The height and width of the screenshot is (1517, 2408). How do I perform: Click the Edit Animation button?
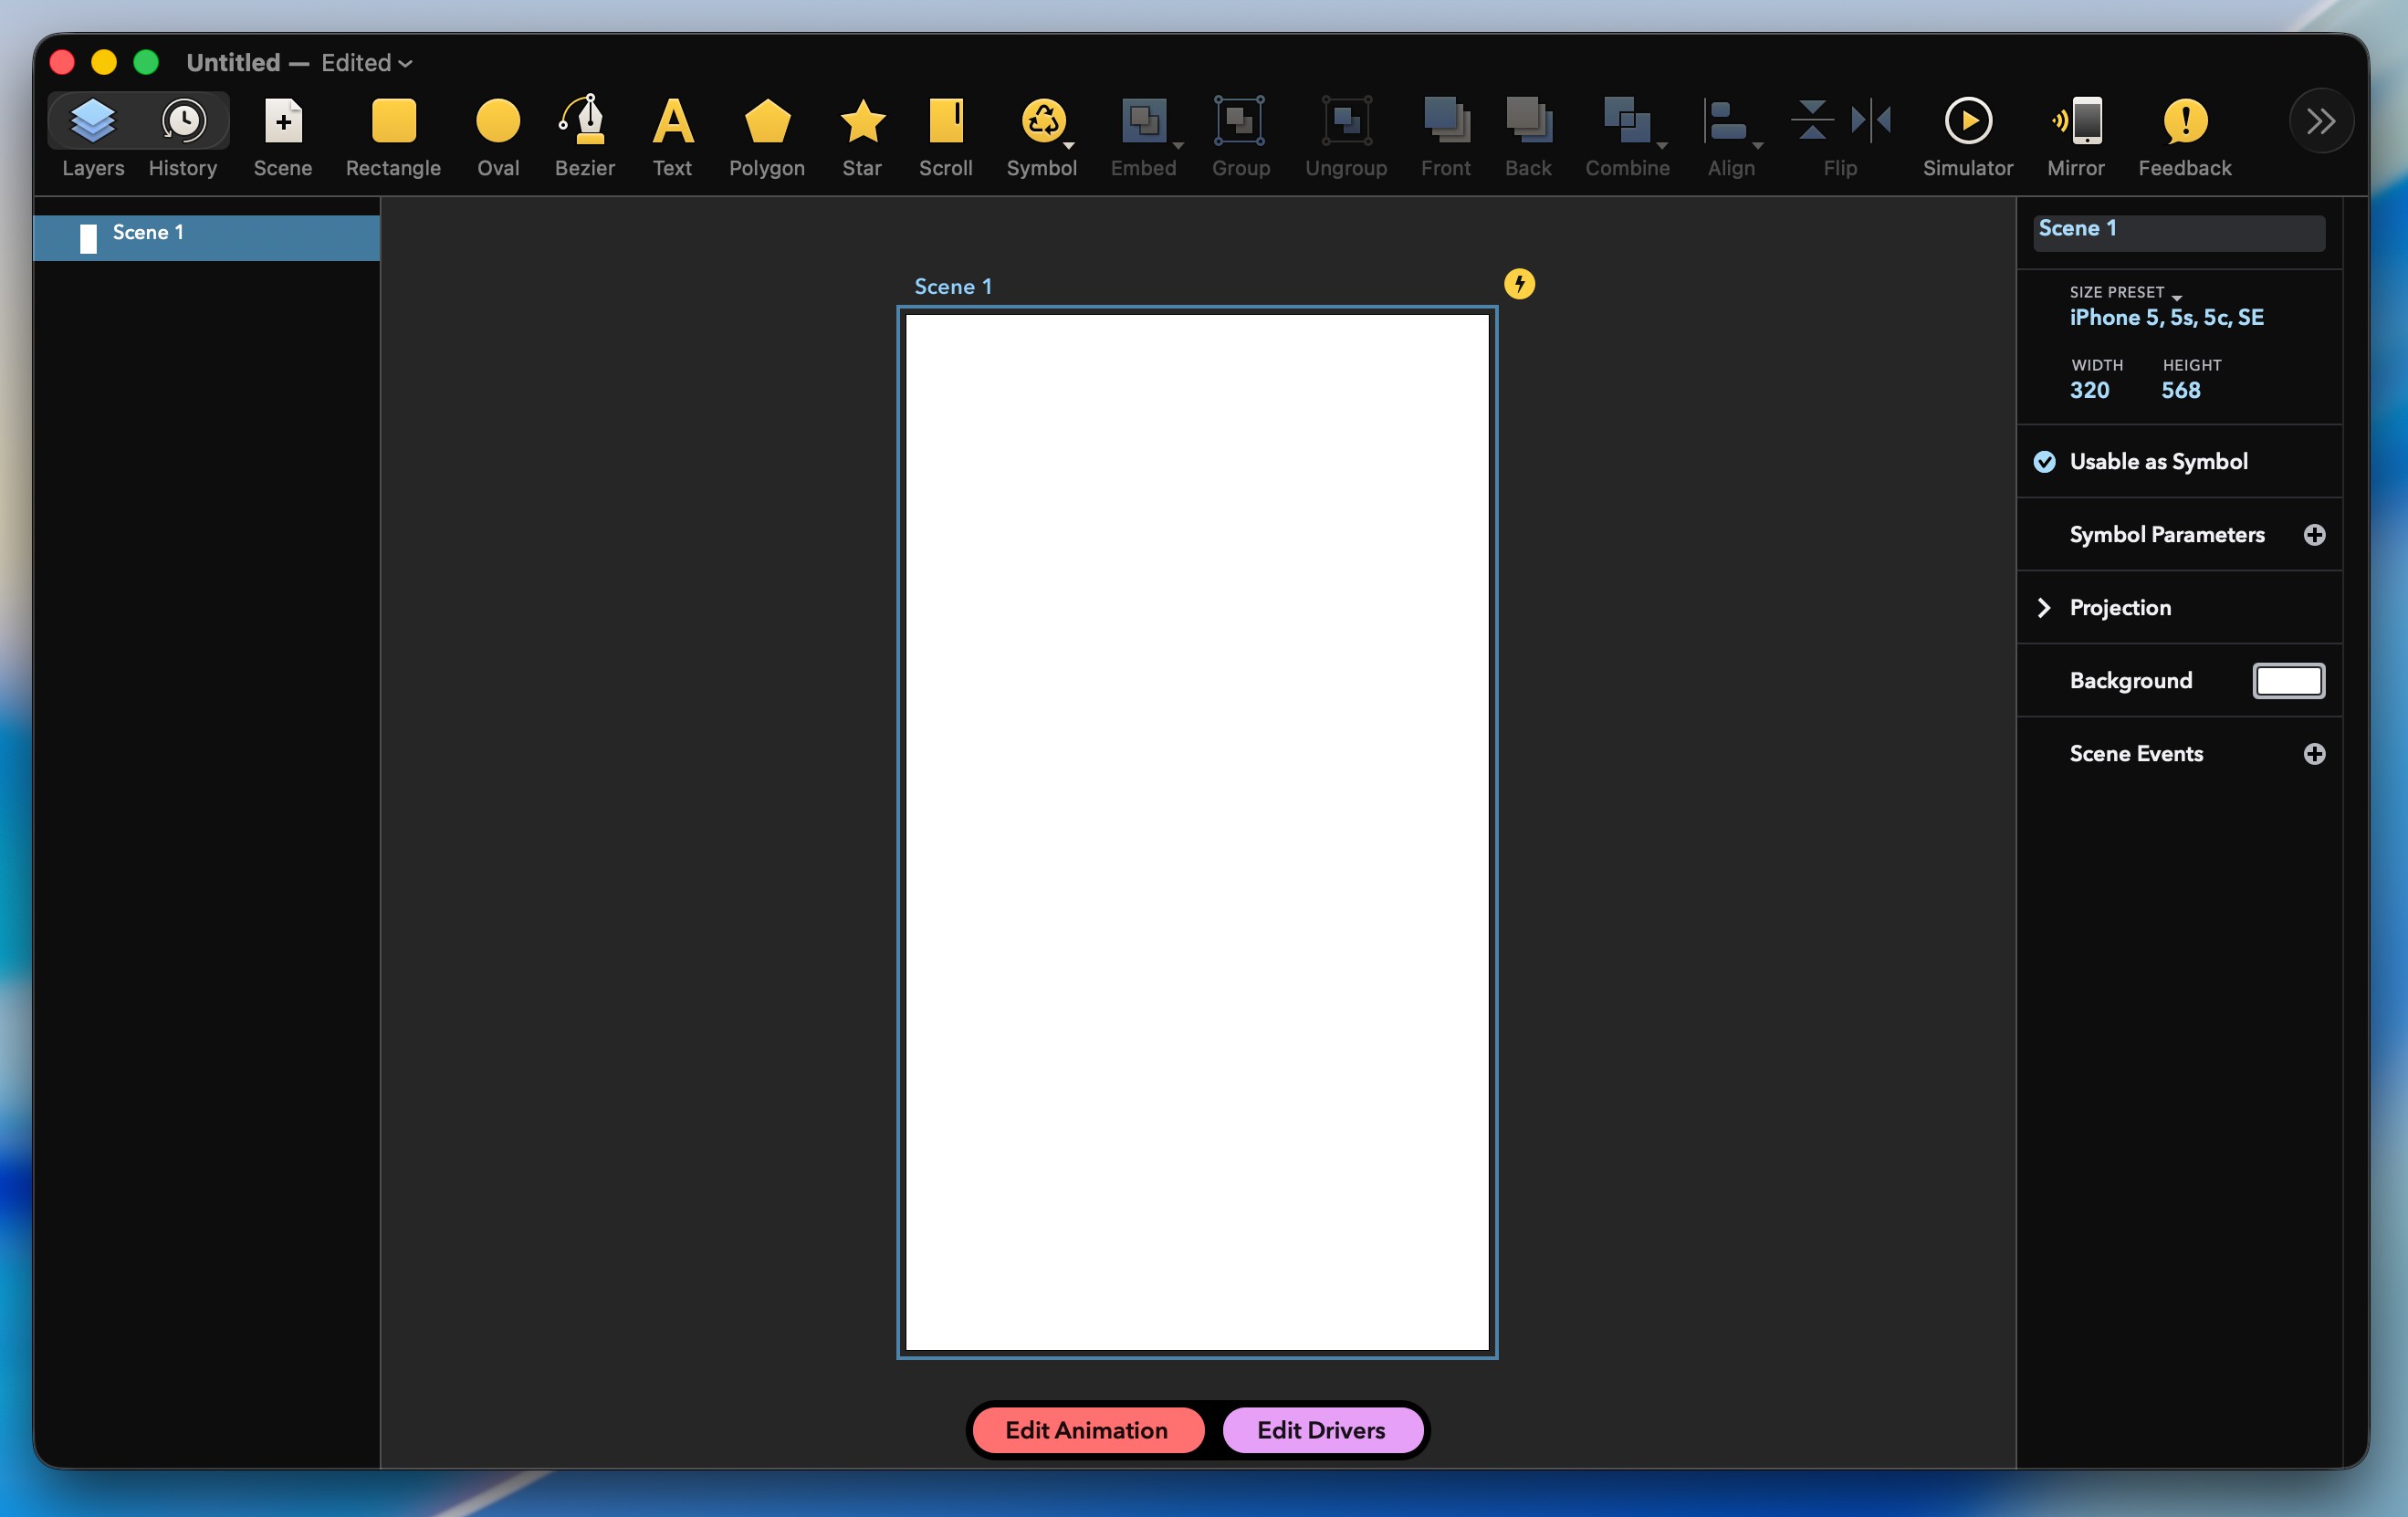1087,1430
